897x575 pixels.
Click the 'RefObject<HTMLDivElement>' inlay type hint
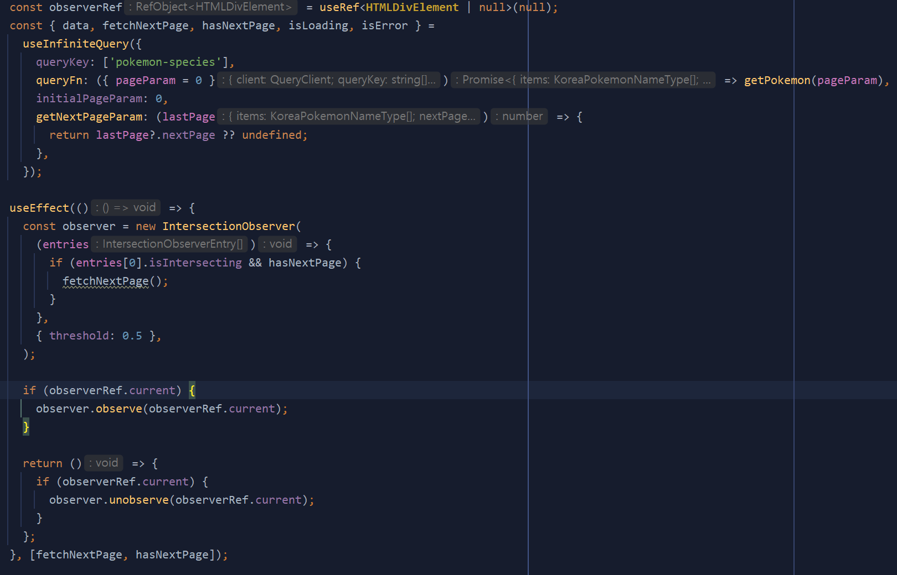(211, 7)
